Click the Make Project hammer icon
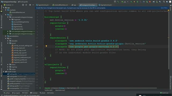This screenshot has width=172, height=96. [118, 2]
